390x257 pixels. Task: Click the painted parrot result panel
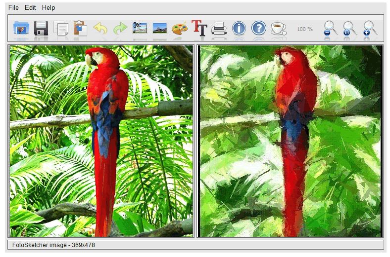[x=291, y=141]
